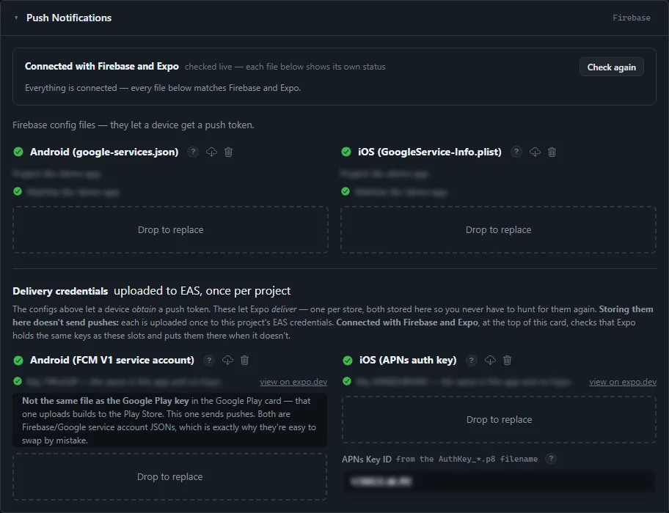Delete the iOS GoogleService-Info.plist file
Image resolution: width=669 pixels, height=513 pixels.
pyautogui.click(x=552, y=152)
